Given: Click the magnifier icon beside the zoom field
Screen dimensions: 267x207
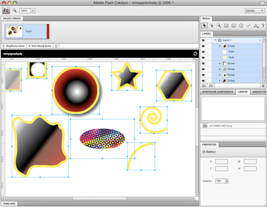Looking at the screenshot, I should tap(14, 11).
